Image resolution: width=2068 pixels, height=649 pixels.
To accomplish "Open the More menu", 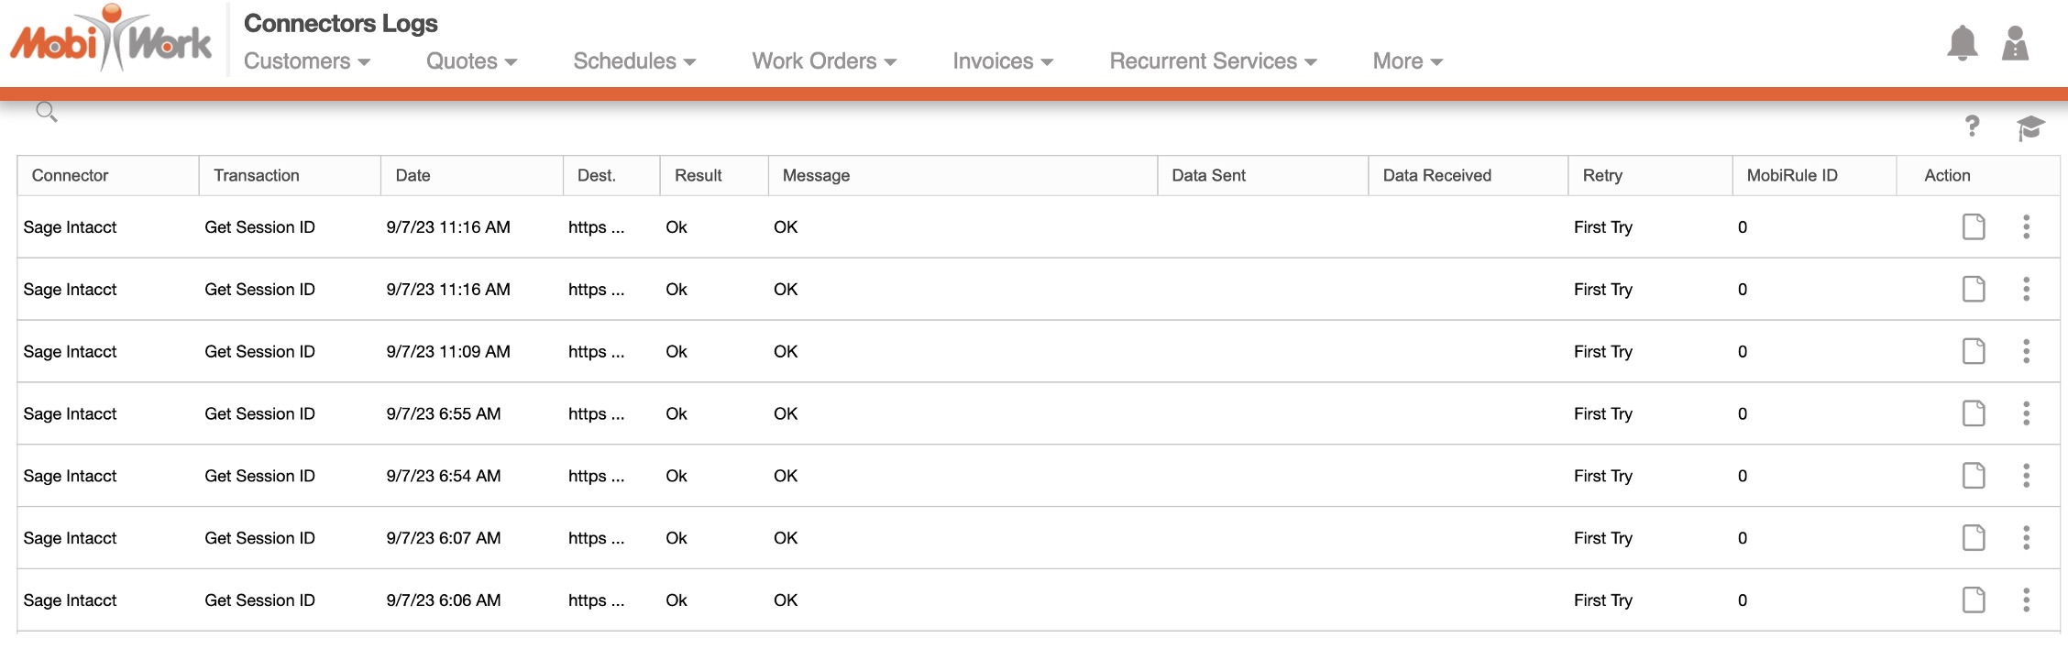I will (x=1407, y=61).
